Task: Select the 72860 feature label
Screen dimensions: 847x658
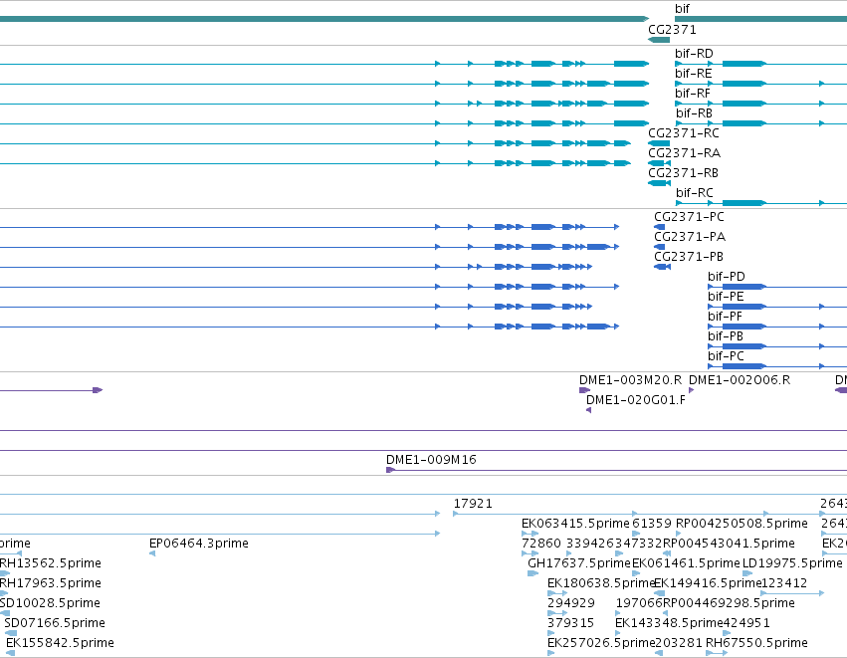Action: [x=541, y=544]
